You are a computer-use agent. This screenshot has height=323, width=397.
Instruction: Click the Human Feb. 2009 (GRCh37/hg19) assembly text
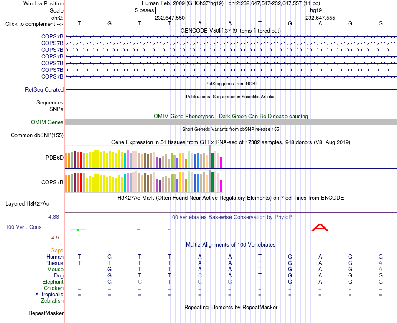[x=183, y=3]
